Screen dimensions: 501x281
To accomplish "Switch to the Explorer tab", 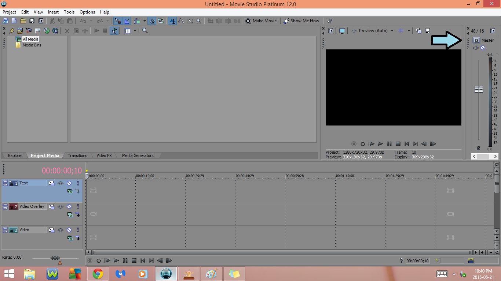I will point(15,156).
